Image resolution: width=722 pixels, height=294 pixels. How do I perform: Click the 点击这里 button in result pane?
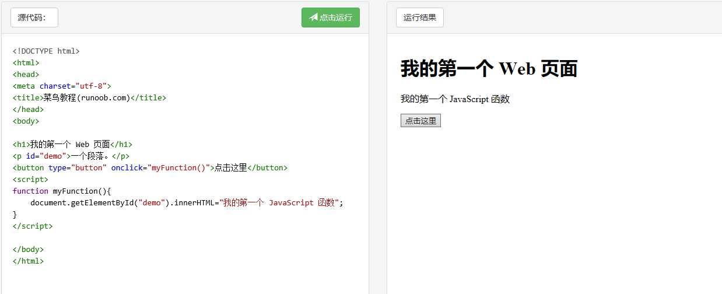(x=420, y=121)
